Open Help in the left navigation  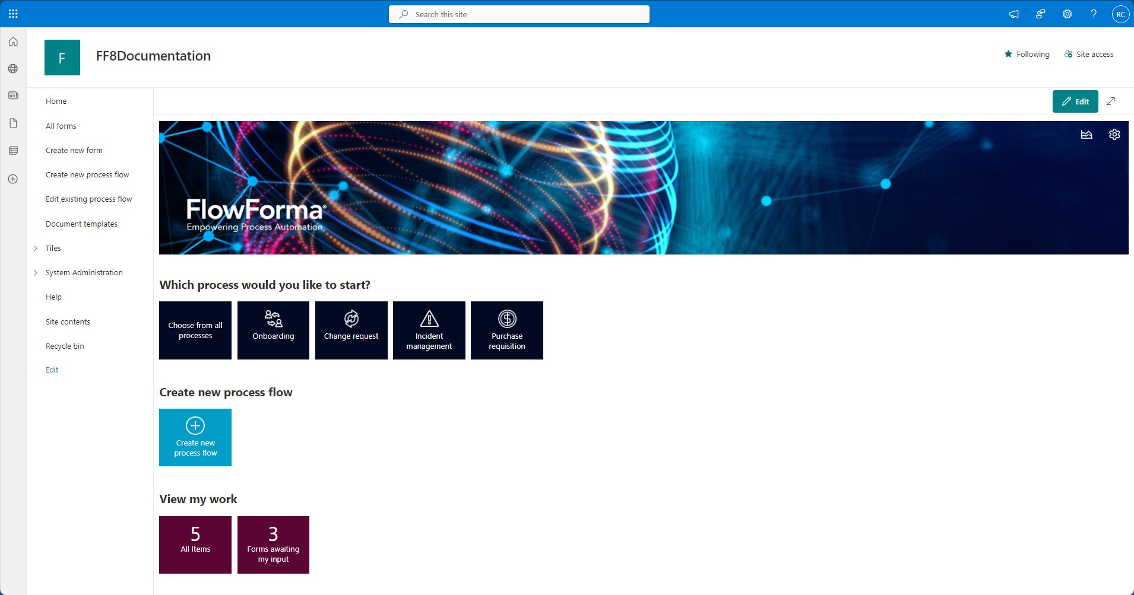(54, 297)
